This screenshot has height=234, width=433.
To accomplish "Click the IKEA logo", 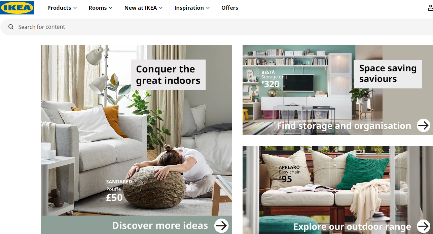I will click(x=17, y=7).
